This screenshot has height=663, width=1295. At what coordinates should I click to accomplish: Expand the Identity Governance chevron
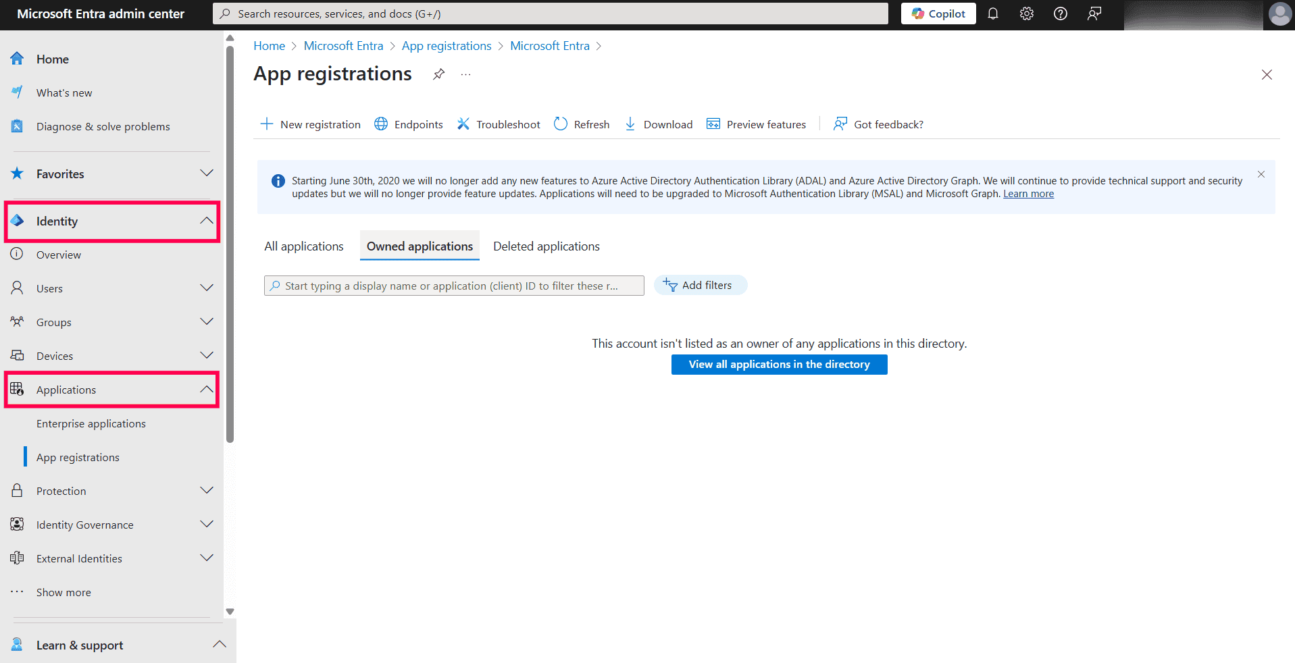pyautogui.click(x=207, y=525)
